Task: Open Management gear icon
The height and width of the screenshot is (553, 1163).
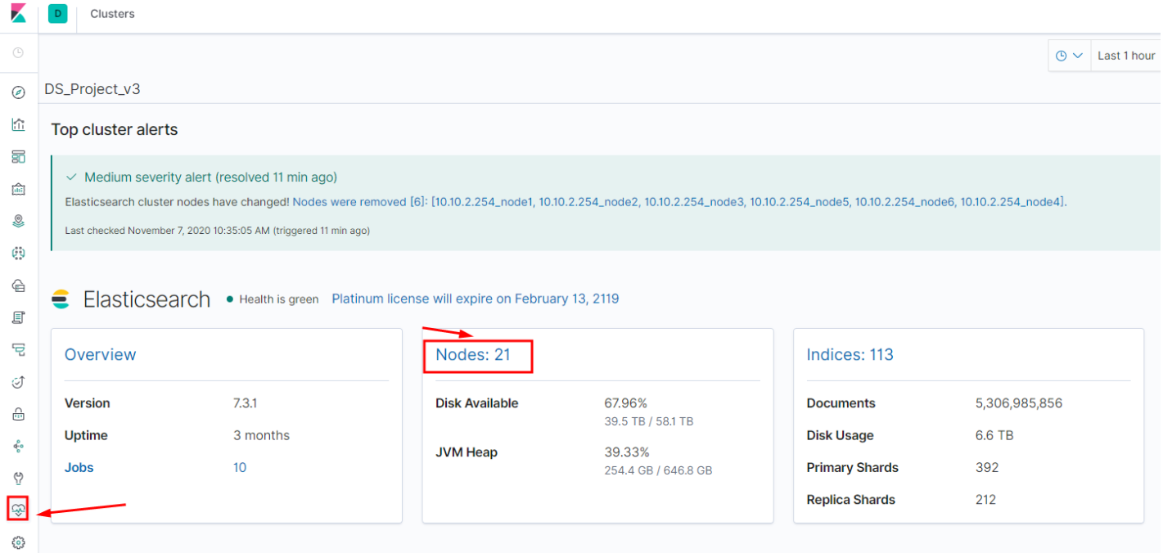Action: [18, 542]
